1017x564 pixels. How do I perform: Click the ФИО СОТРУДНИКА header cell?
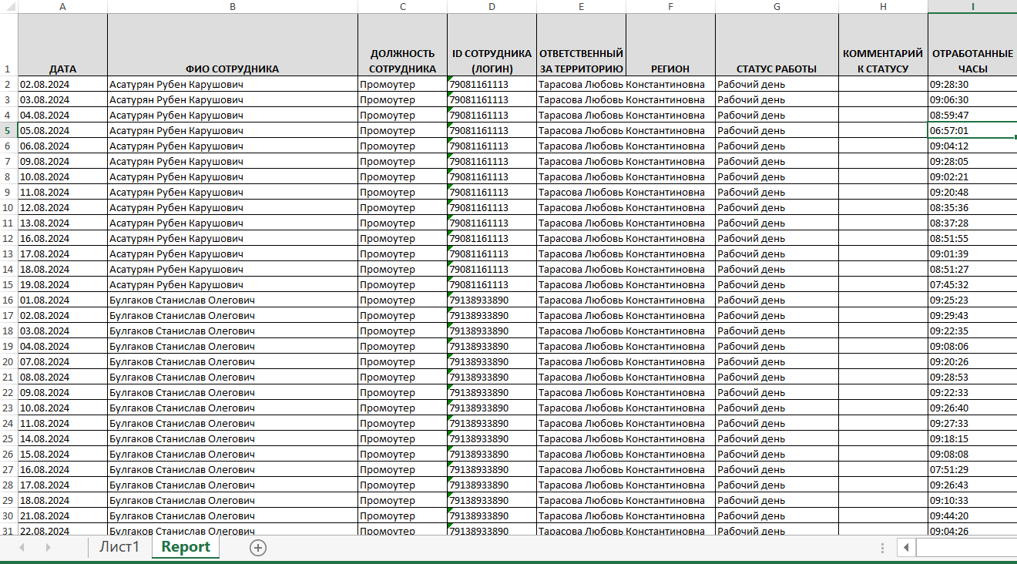[233, 45]
